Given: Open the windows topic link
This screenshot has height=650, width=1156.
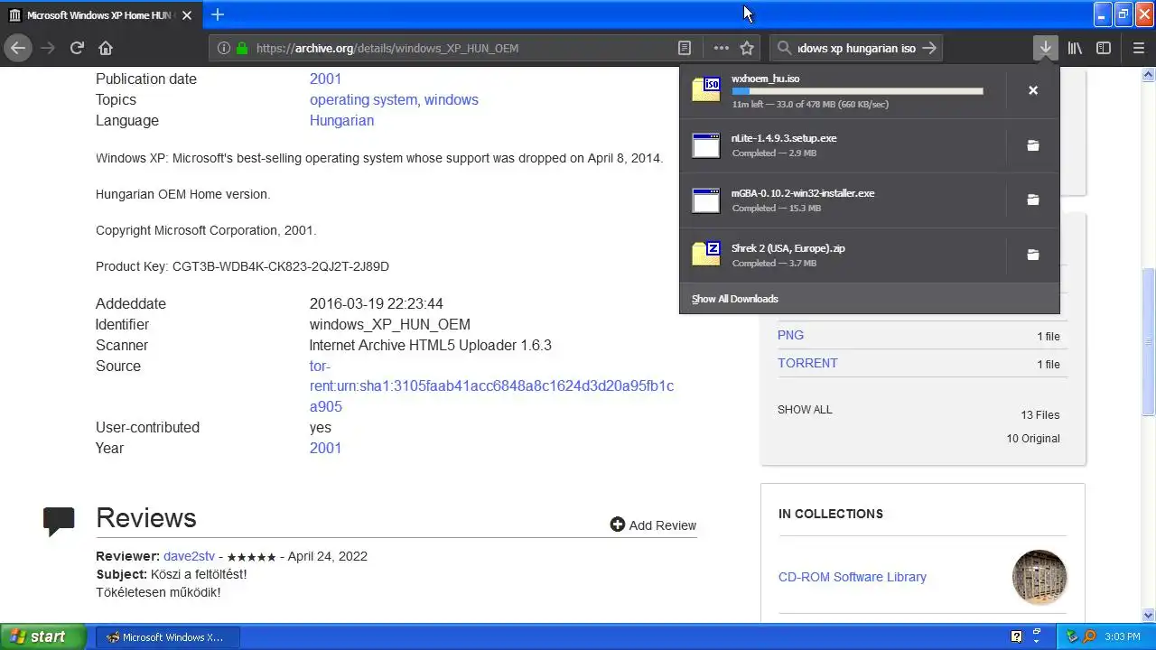Looking at the screenshot, I should coord(452,99).
